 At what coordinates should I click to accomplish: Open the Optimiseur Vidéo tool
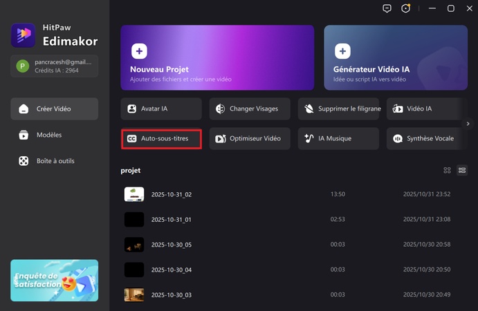pyautogui.click(x=250, y=139)
